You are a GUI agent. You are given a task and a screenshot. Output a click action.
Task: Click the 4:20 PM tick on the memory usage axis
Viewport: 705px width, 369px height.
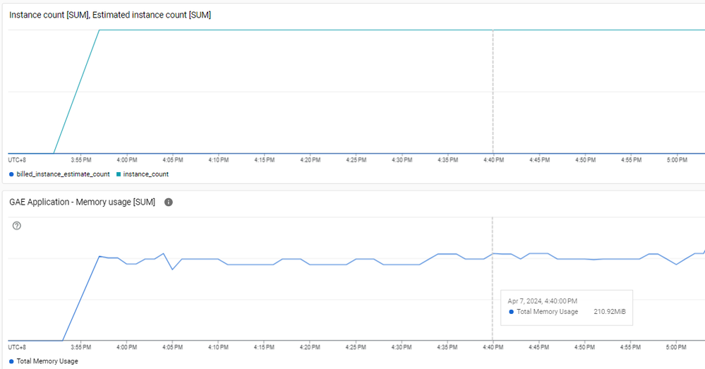(310, 347)
